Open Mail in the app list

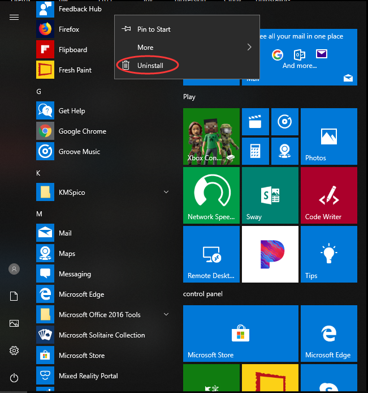(x=102, y=233)
